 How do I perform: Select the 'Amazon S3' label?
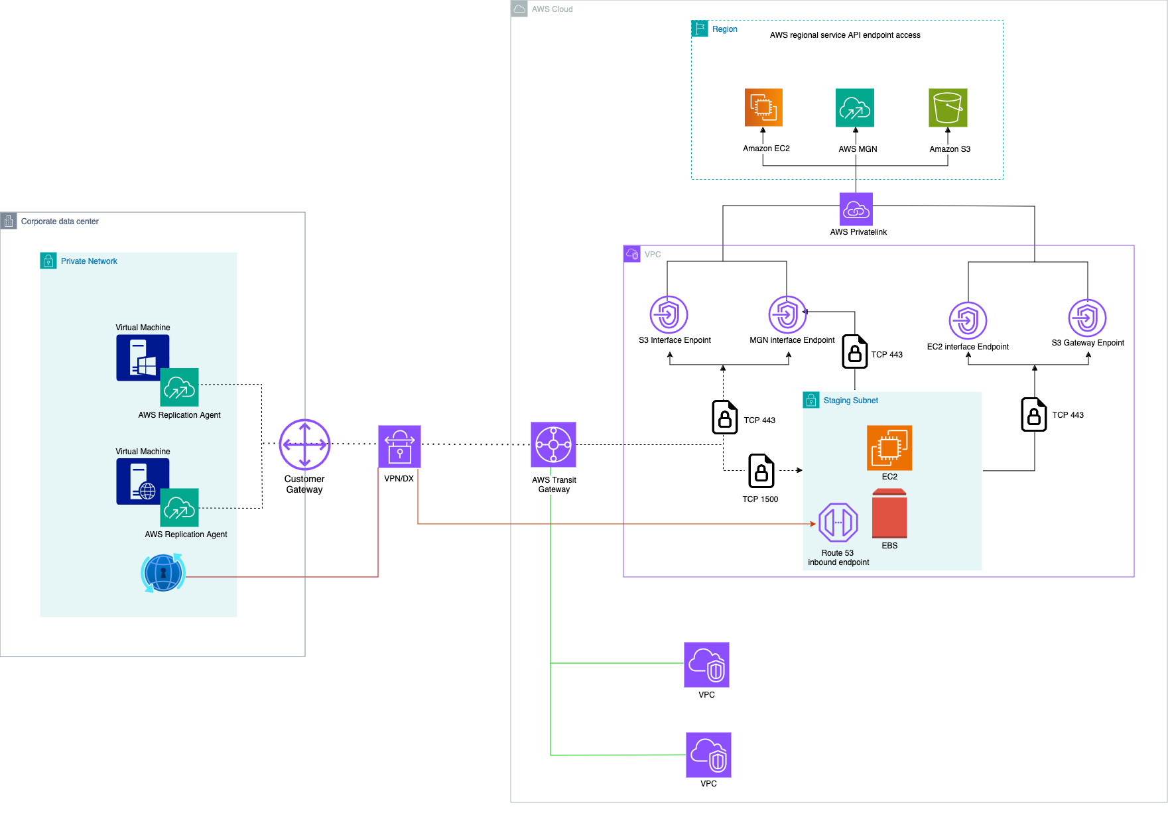click(950, 149)
